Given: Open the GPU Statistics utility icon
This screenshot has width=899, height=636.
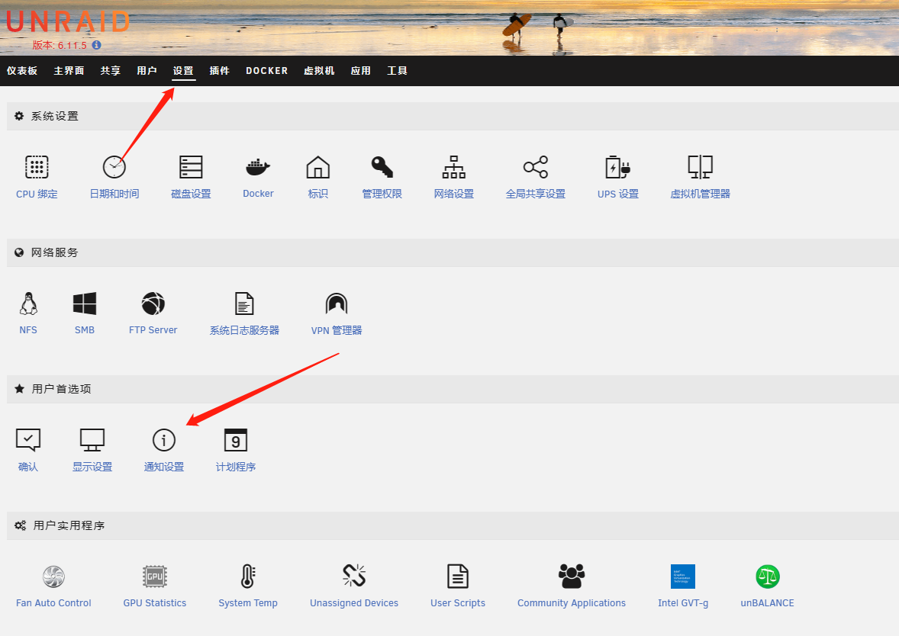Looking at the screenshot, I should click(155, 577).
